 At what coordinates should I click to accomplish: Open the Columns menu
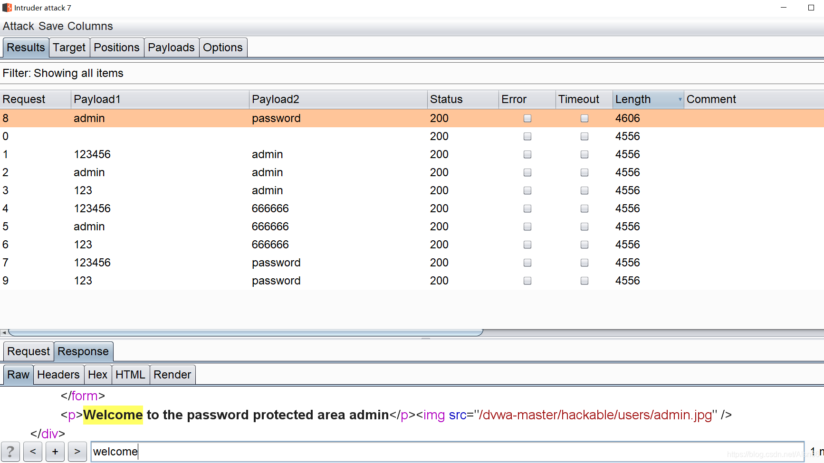90,26
